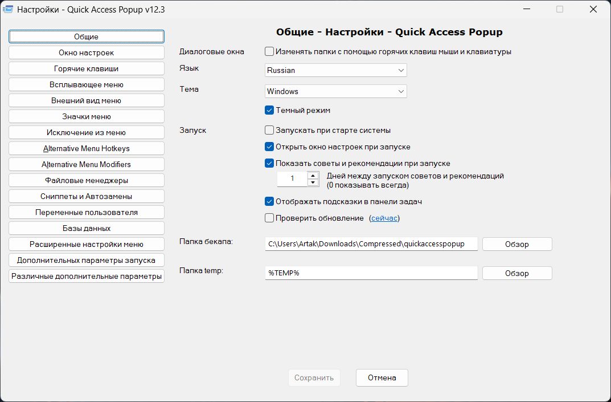
Task: Focus the Папка temp input field
Action: (x=371, y=273)
